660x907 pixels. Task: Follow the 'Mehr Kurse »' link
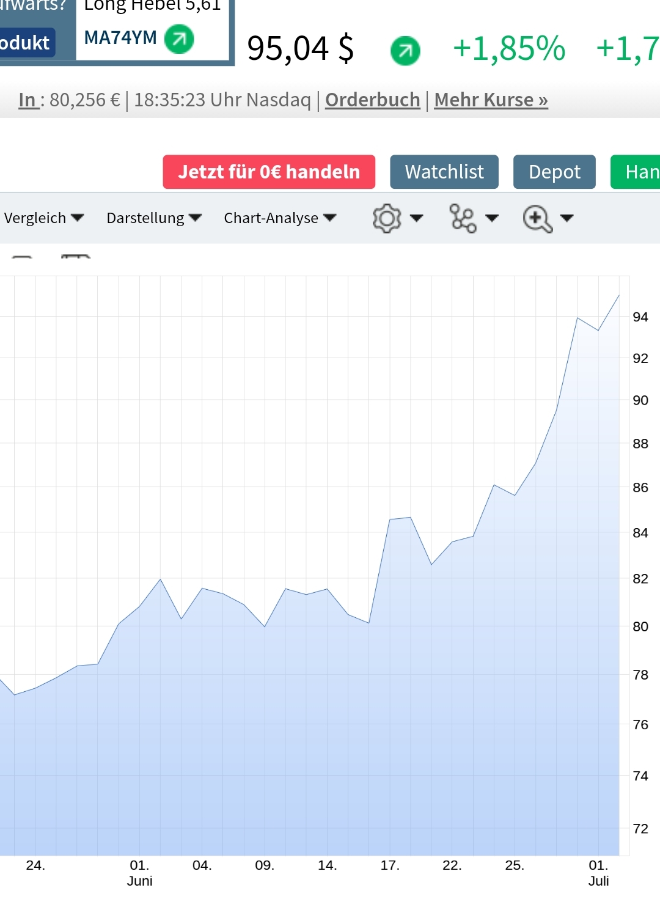tap(491, 100)
